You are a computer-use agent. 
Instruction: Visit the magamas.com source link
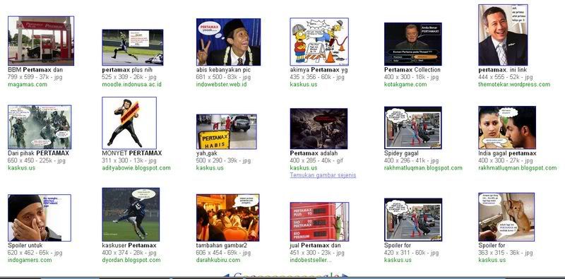click(x=28, y=85)
